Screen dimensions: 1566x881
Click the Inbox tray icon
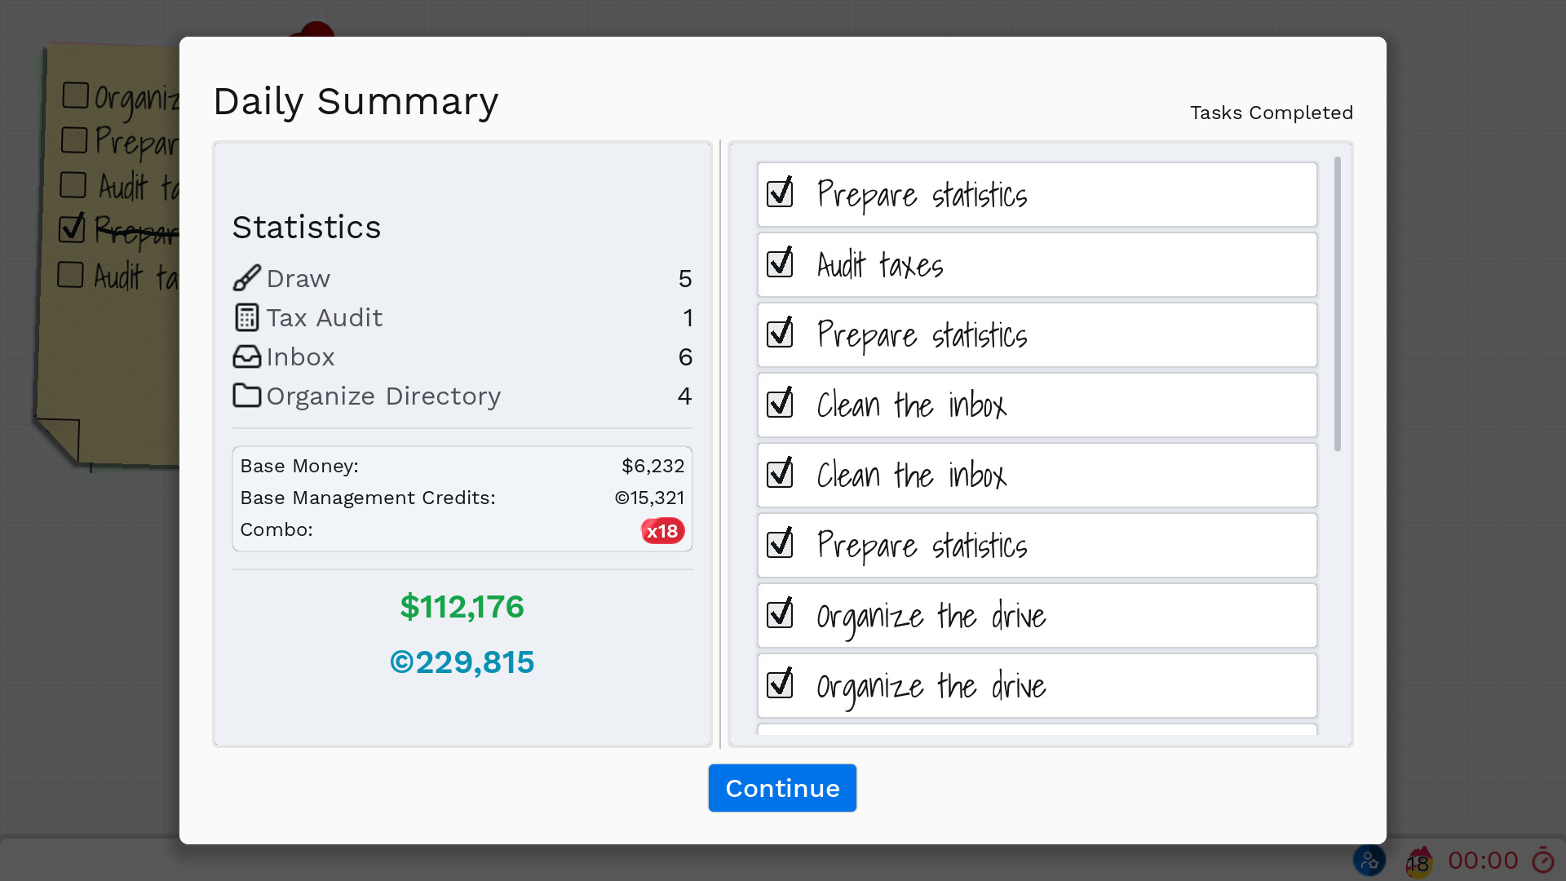[247, 356]
